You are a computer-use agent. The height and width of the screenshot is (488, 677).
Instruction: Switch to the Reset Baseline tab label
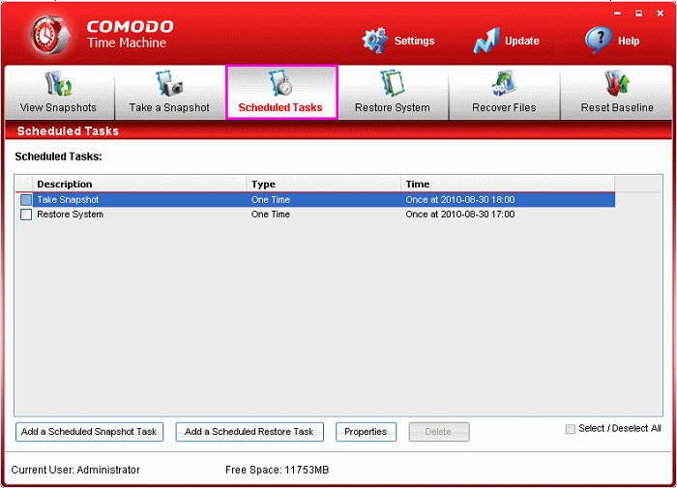617,107
